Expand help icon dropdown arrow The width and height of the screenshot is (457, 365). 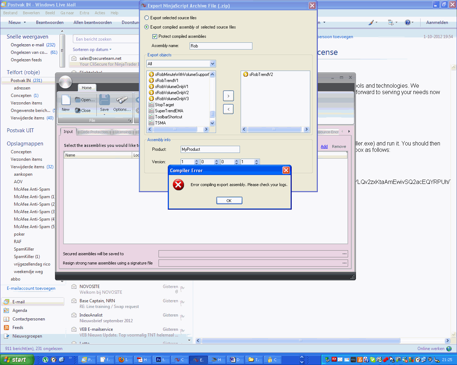click(412, 22)
